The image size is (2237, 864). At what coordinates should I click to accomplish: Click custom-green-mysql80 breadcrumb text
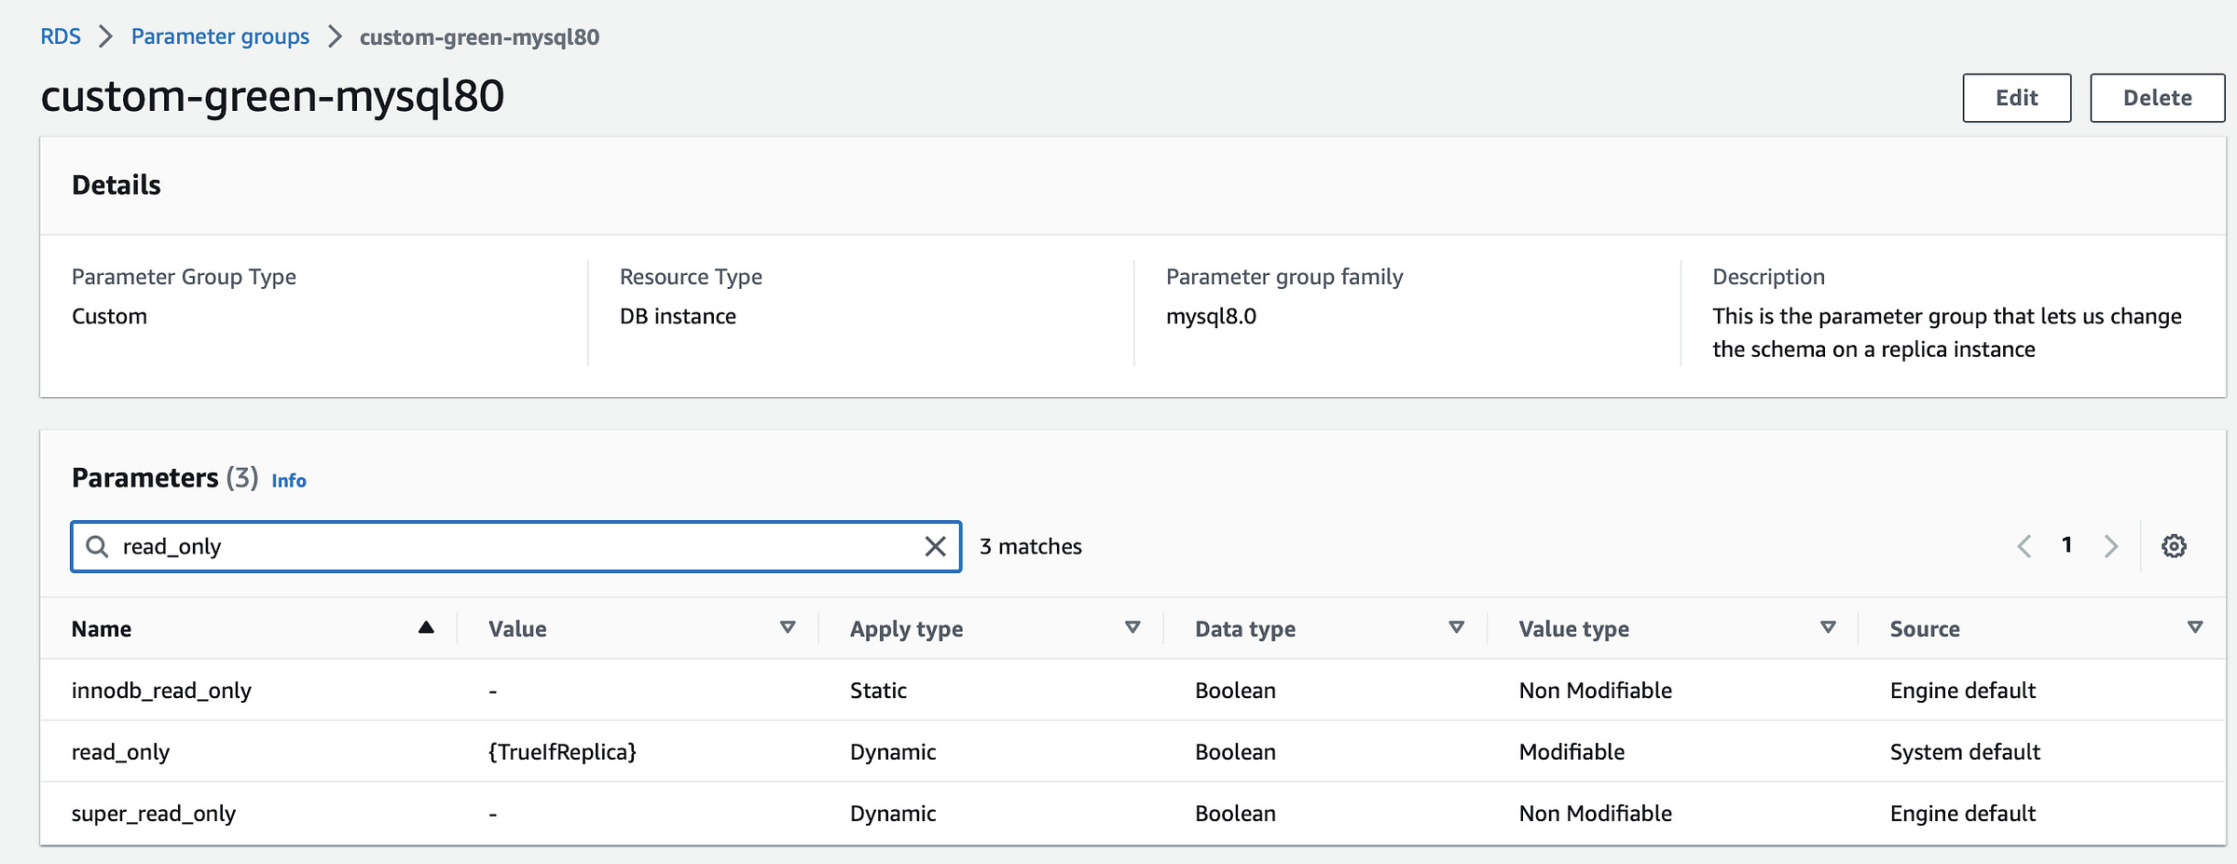479,37
